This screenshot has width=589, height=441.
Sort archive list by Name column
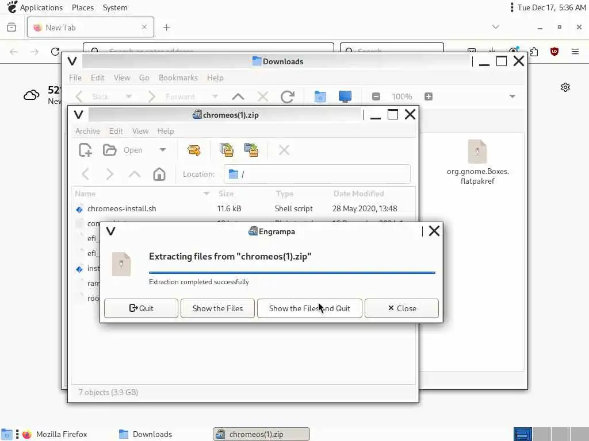(x=143, y=194)
